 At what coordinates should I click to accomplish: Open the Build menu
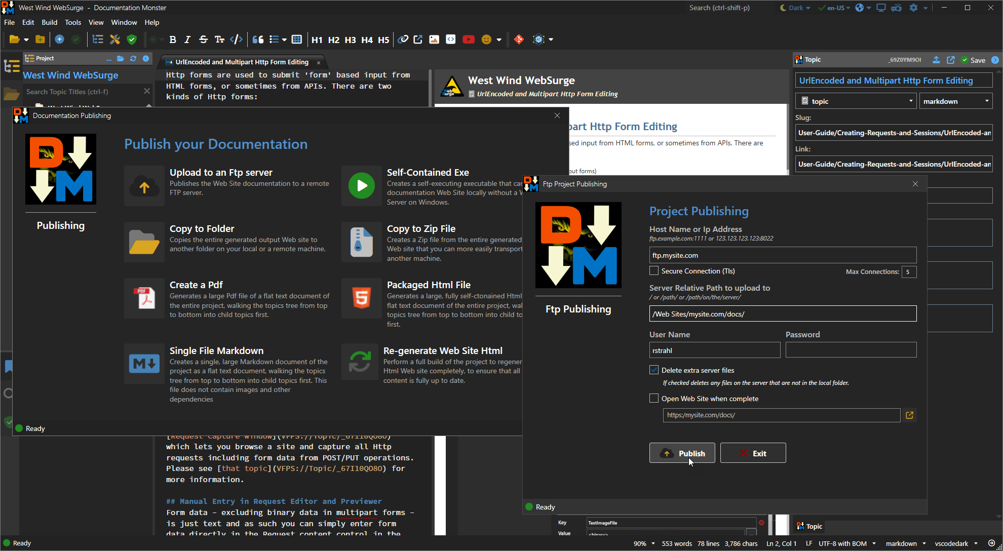[49, 22]
